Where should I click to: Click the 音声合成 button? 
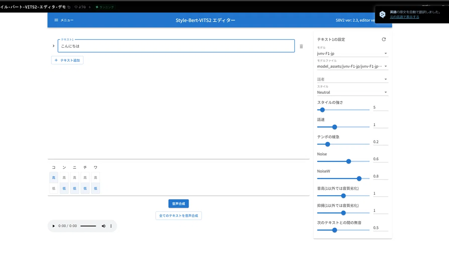tap(178, 204)
